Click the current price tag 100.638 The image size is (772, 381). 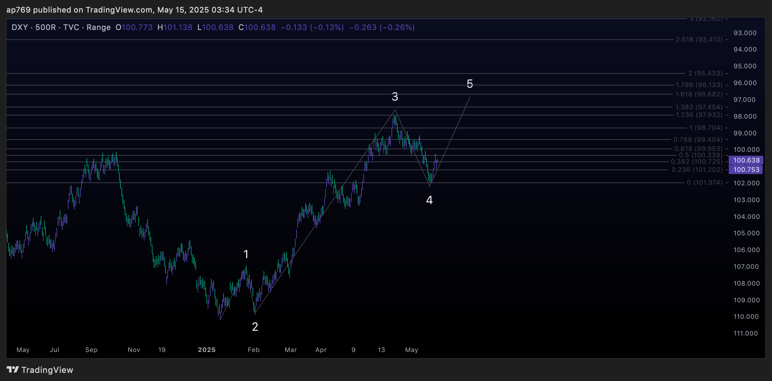tap(746, 160)
